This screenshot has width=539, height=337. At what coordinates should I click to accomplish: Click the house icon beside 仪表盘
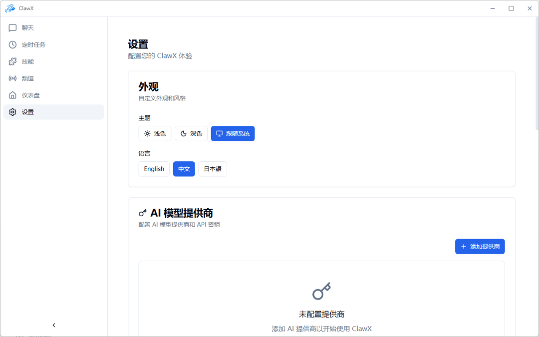[x=12, y=95]
